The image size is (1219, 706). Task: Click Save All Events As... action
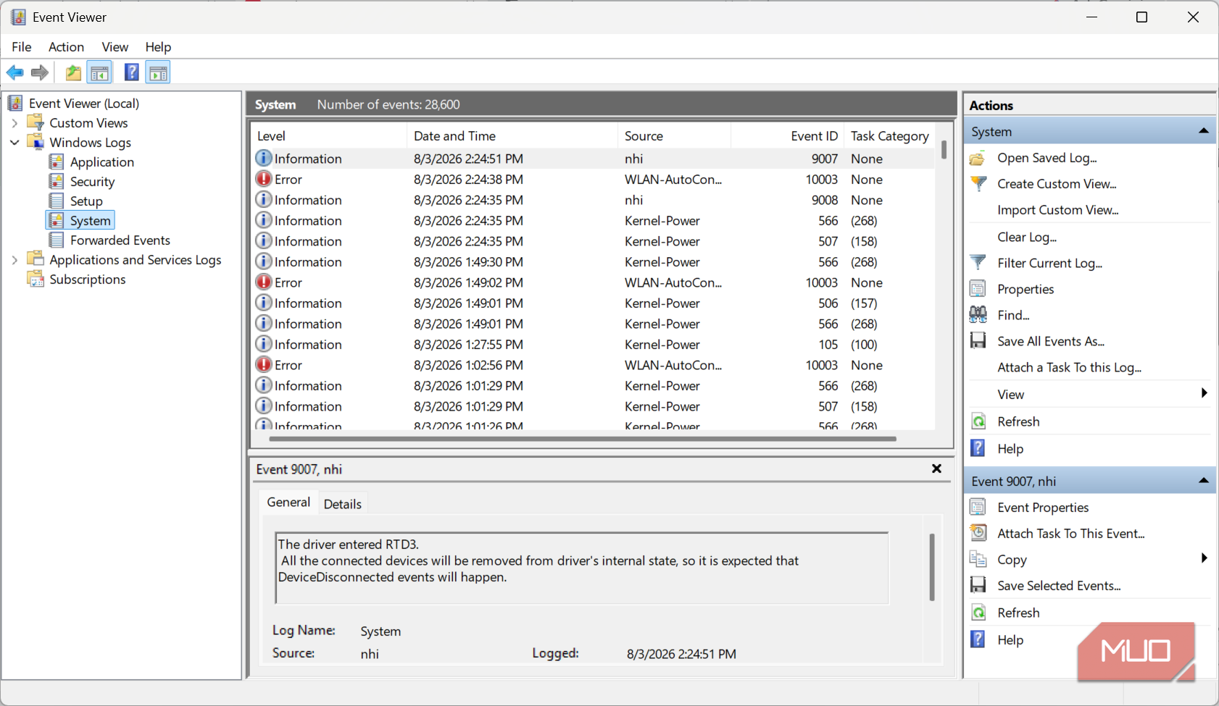(x=1051, y=341)
